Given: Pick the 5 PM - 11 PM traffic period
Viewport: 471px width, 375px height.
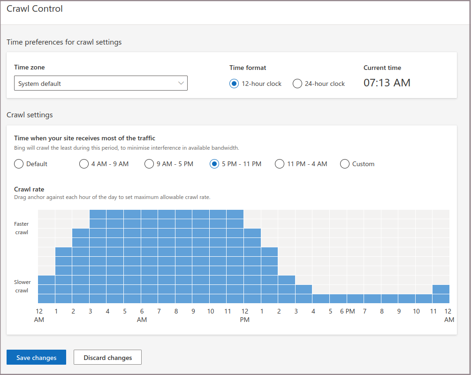Looking at the screenshot, I should click(x=214, y=164).
